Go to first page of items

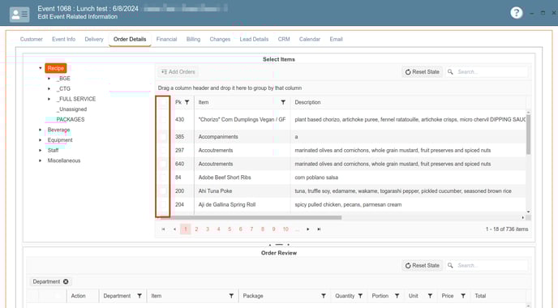click(x=163, y=229)
